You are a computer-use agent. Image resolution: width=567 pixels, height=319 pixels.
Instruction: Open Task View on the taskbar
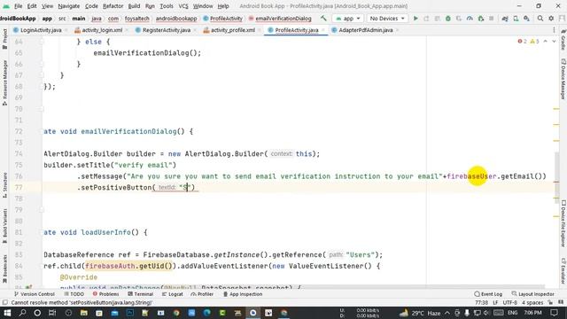(52, 313)
